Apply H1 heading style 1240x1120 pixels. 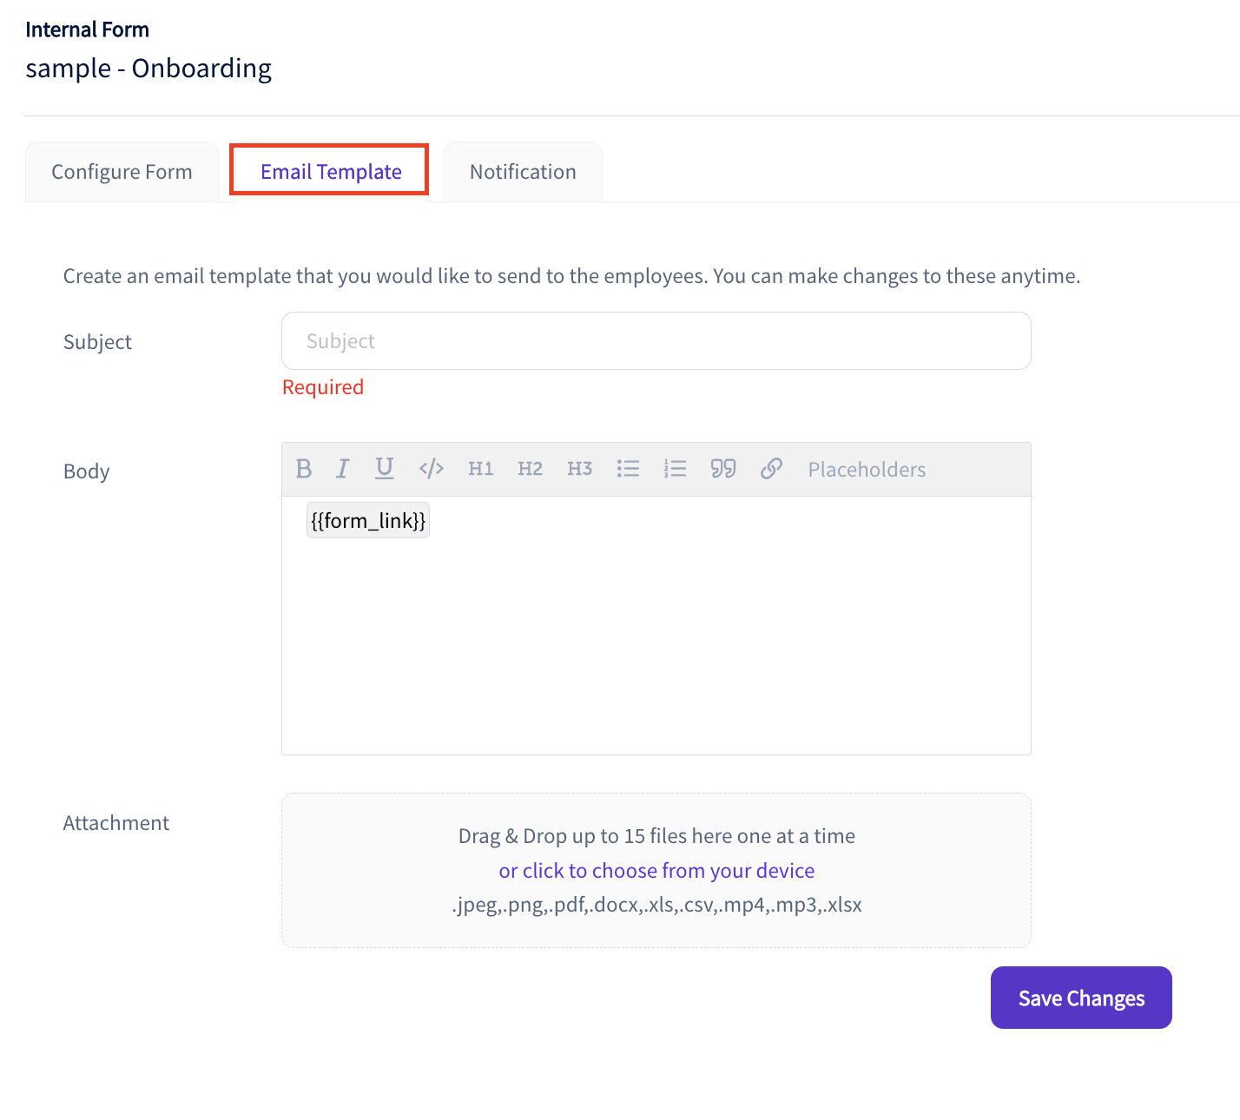point(481,469)
